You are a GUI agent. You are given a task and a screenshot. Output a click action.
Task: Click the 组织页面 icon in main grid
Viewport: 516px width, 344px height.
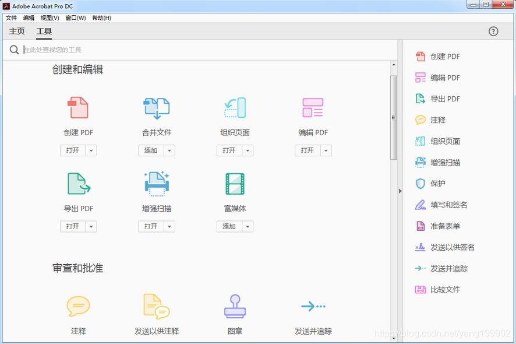pos(235,107)
